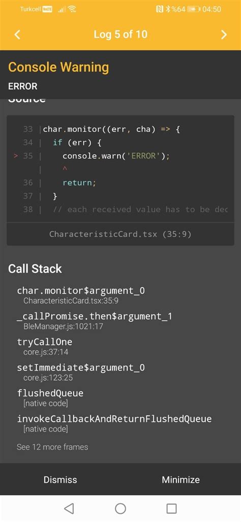Image resolution: width=241 pixels, height=522 pixels.
Task: Tap the NFC status bar icon
Action: point(160,9)
